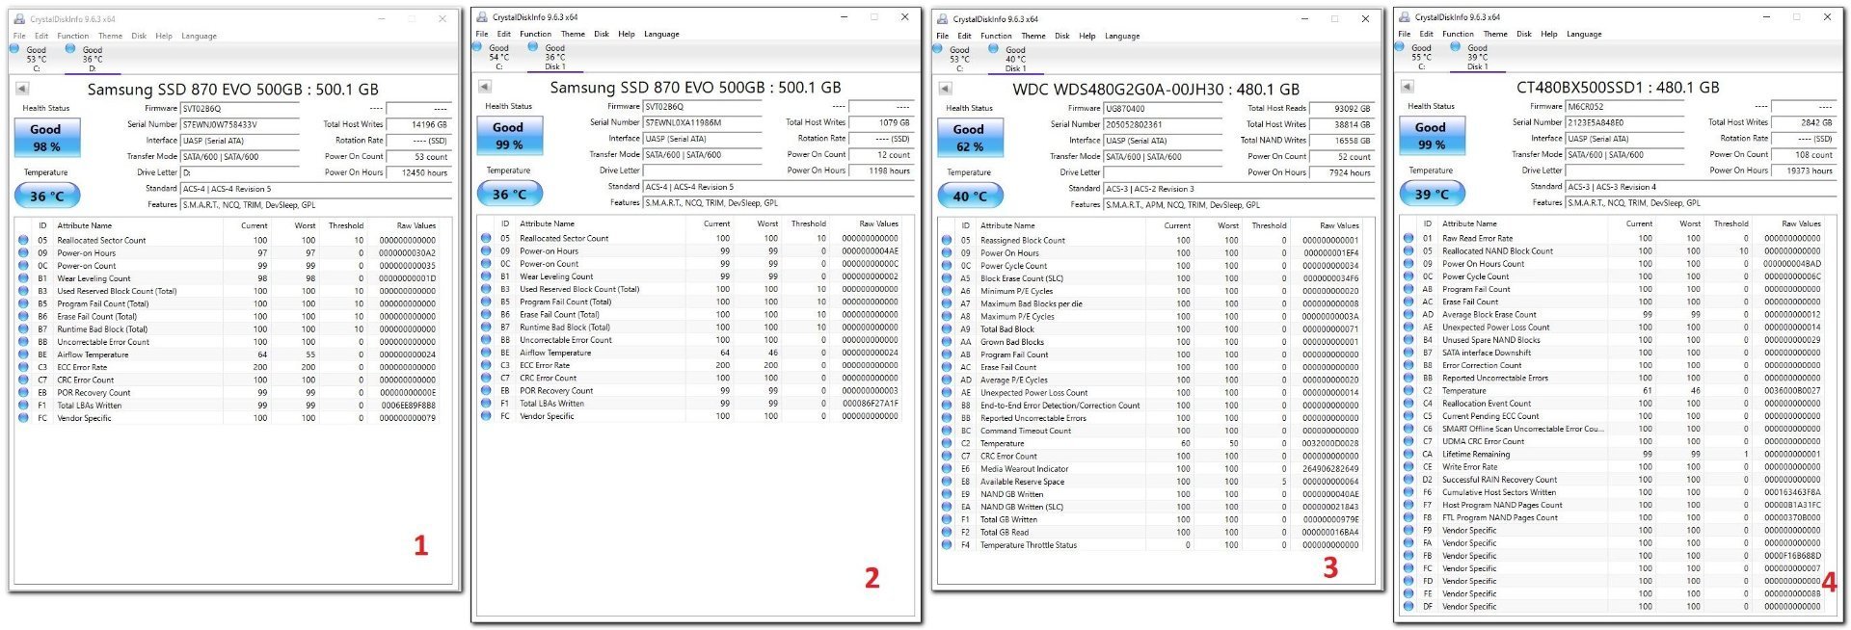Click status icon for Host Program NAND Pages Count
This screenshot has width=1851, height=630.
click(1408, 505)
